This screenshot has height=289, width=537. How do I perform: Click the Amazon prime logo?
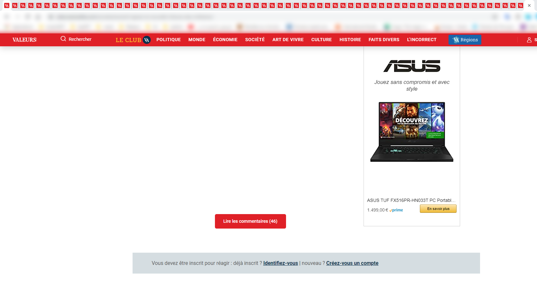[x=396, y=210]
